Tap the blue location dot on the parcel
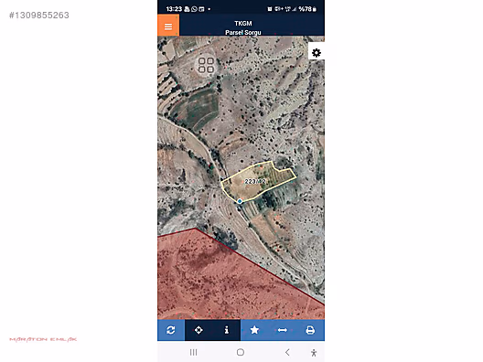Image resolution: width=483 pixels, height=362 pixels. (240, 201)
